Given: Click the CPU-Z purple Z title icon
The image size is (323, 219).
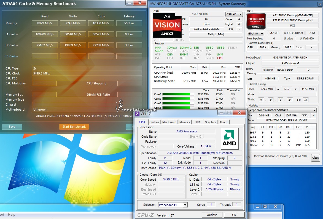Looking at the screenshot, I should 137,114.
